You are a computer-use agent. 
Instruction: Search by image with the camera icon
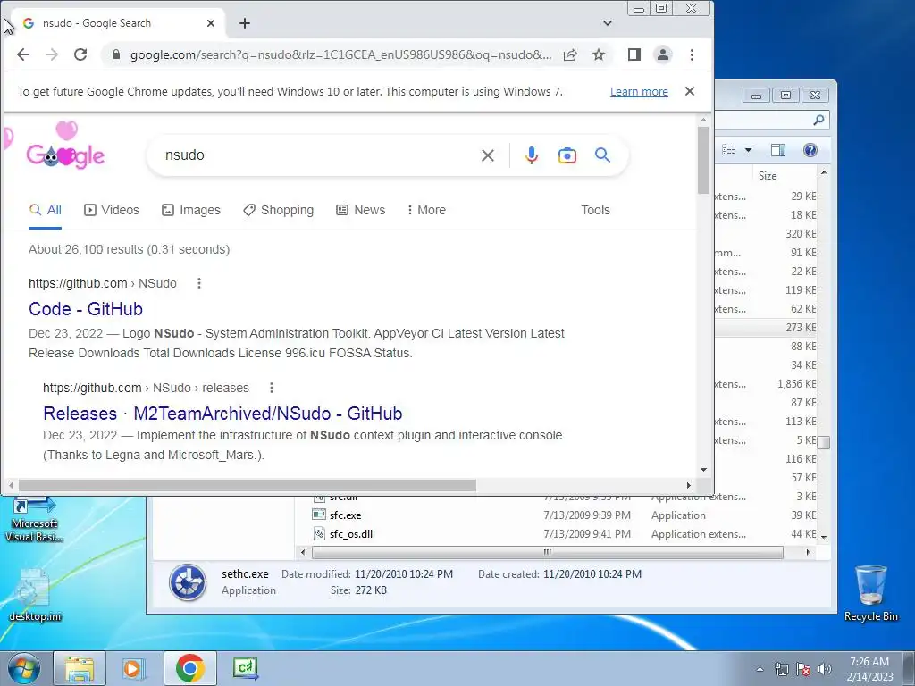pyautogui.click(x=567, y=155)
